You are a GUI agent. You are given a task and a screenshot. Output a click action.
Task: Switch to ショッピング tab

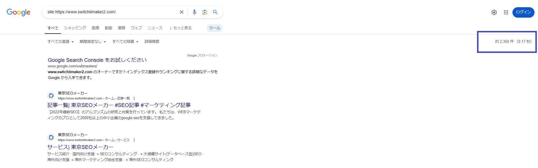[x=75, y=28]
